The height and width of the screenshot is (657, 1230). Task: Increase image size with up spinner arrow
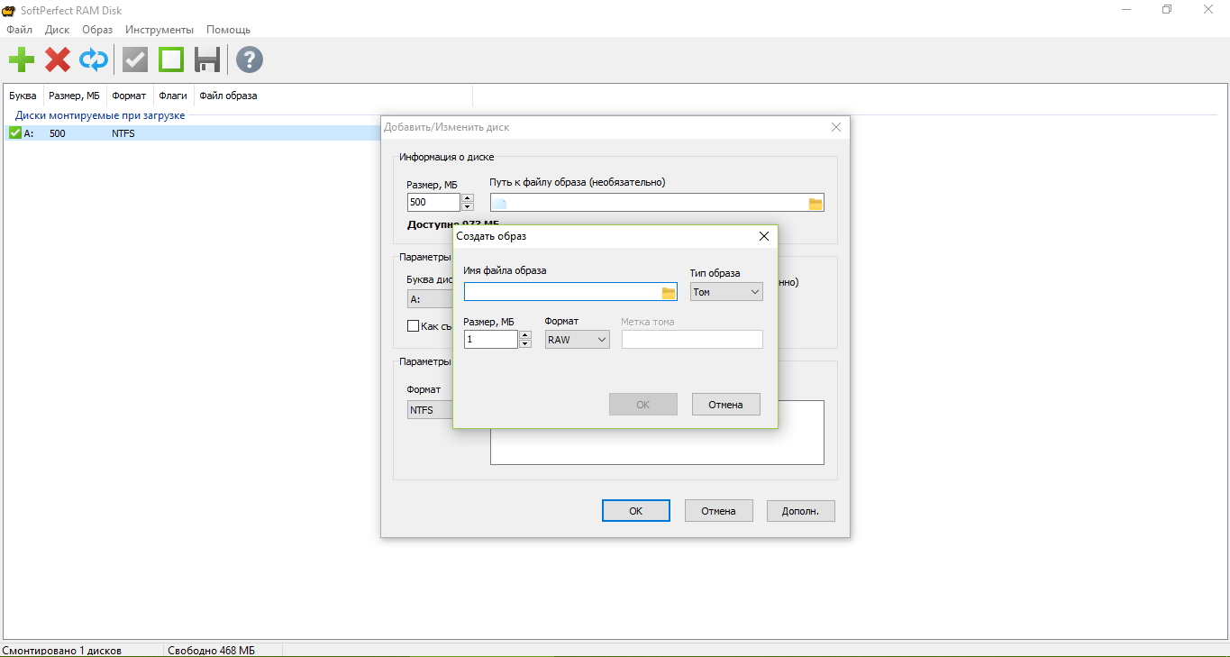point(525,335)
